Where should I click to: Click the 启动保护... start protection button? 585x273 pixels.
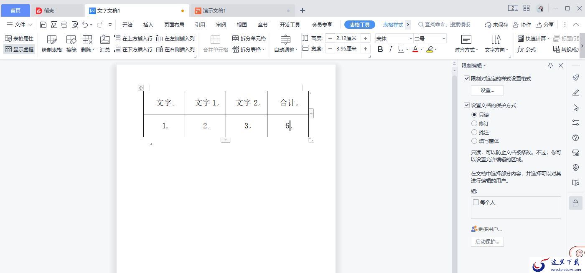(x=487, y=242)
